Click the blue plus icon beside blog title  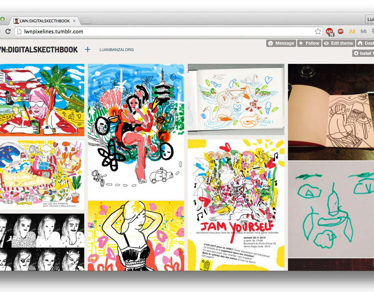[x=88, y=50]
